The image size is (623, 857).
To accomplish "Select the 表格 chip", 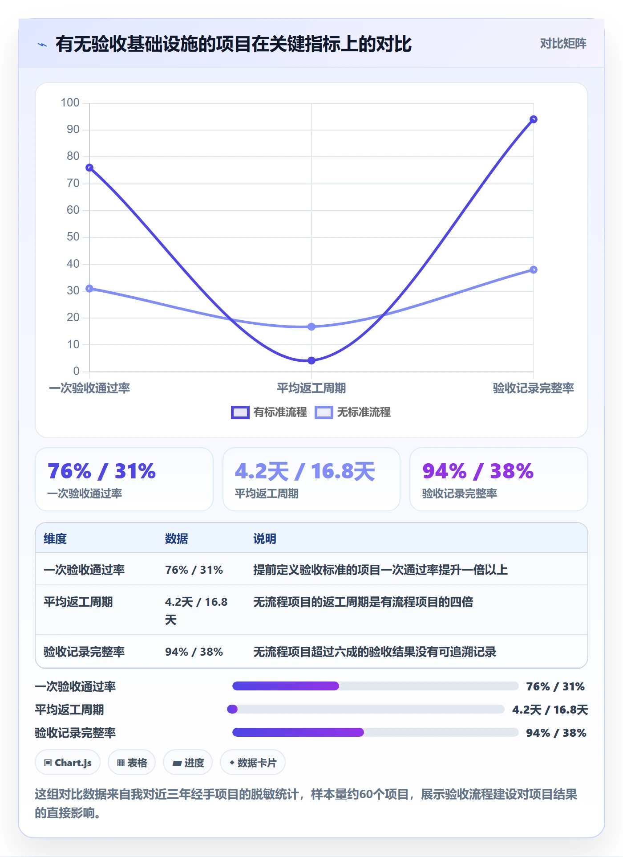I will pos(132,763).
